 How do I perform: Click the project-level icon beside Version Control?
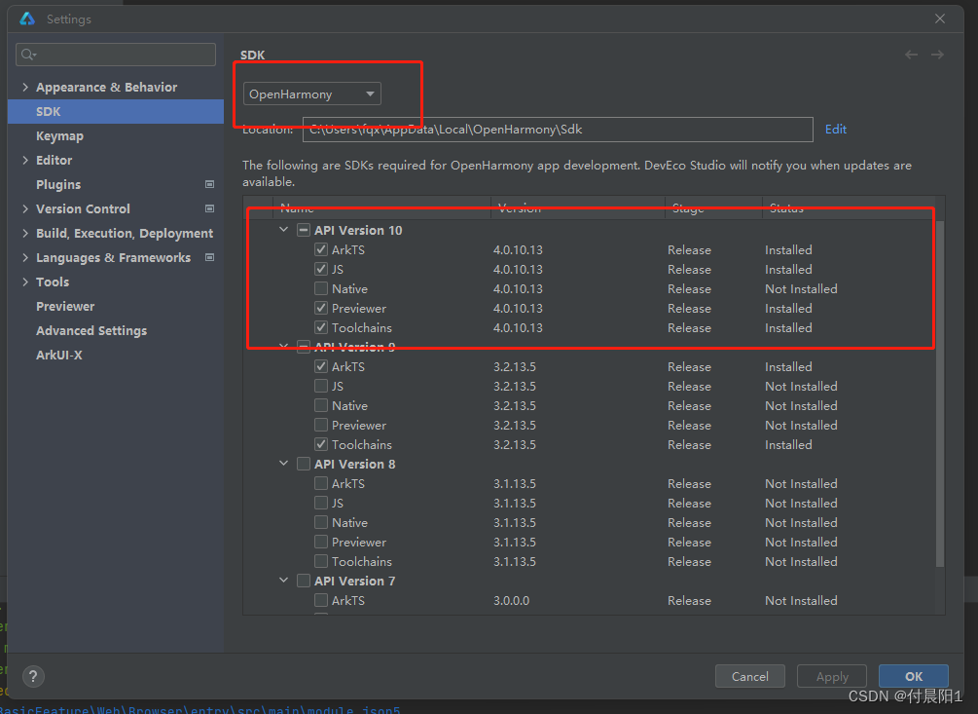[209, 208]
